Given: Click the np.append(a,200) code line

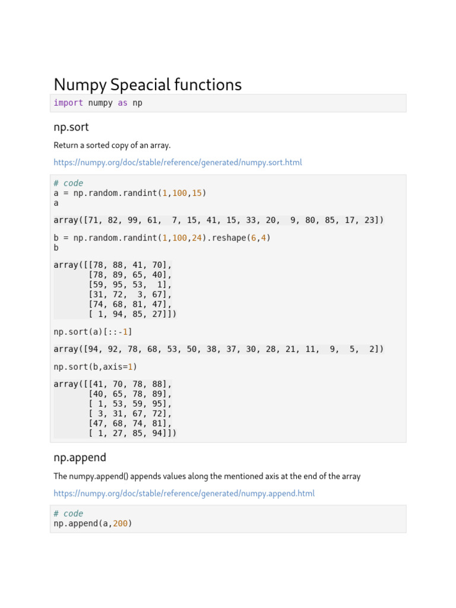Looking at the screenshot, I should click(93, 524).
